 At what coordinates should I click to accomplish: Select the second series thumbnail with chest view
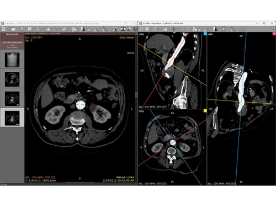click(12, 79)
